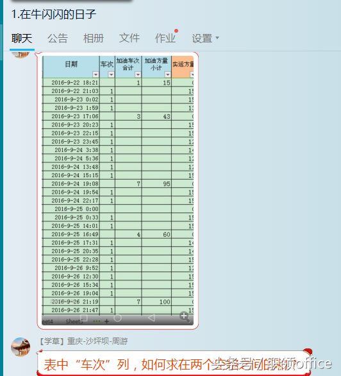The image size is (341, 376).
Task: Click the cell 2016-9-23 22:15
Action: point(71,133)
